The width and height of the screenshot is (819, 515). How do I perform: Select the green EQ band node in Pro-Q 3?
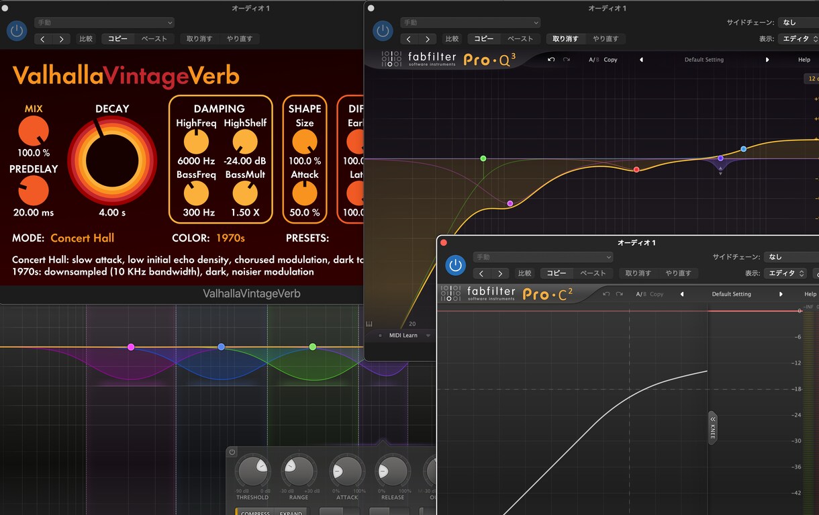(483, 158)
